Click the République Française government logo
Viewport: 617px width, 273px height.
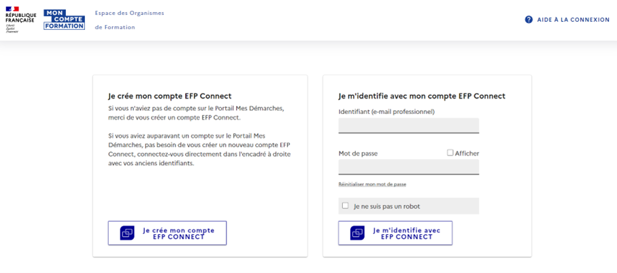pyautogui.click(x=20, y=19)
